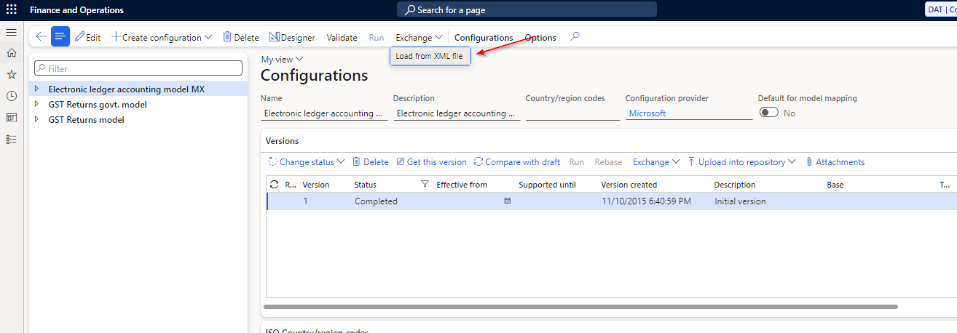
Task: Click Delete in Versions toolbar
Action: (370, 162)
